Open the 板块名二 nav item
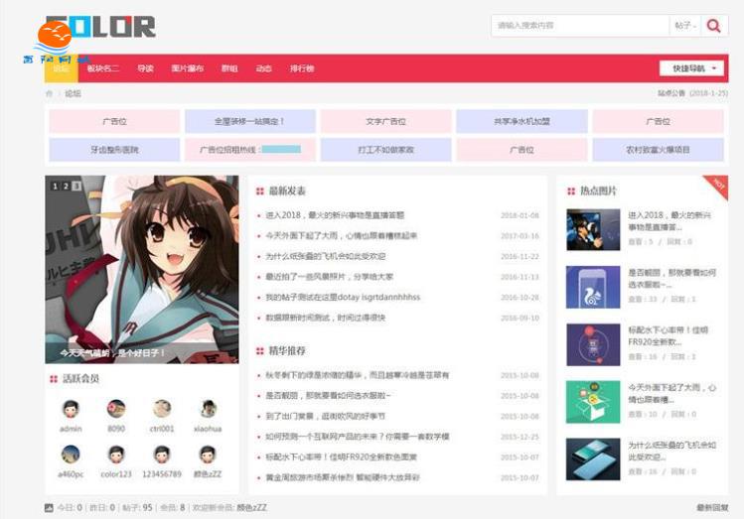This screenshot has width=744, height=519. (102, 68)
